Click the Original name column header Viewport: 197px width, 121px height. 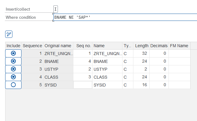click(58, 46)
